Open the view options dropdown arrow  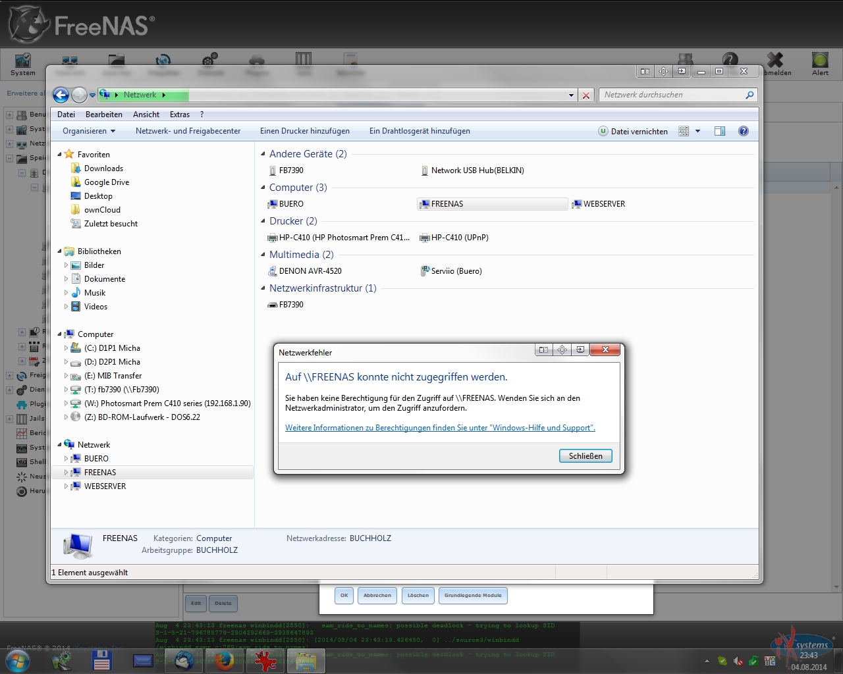tap(697, 131)
